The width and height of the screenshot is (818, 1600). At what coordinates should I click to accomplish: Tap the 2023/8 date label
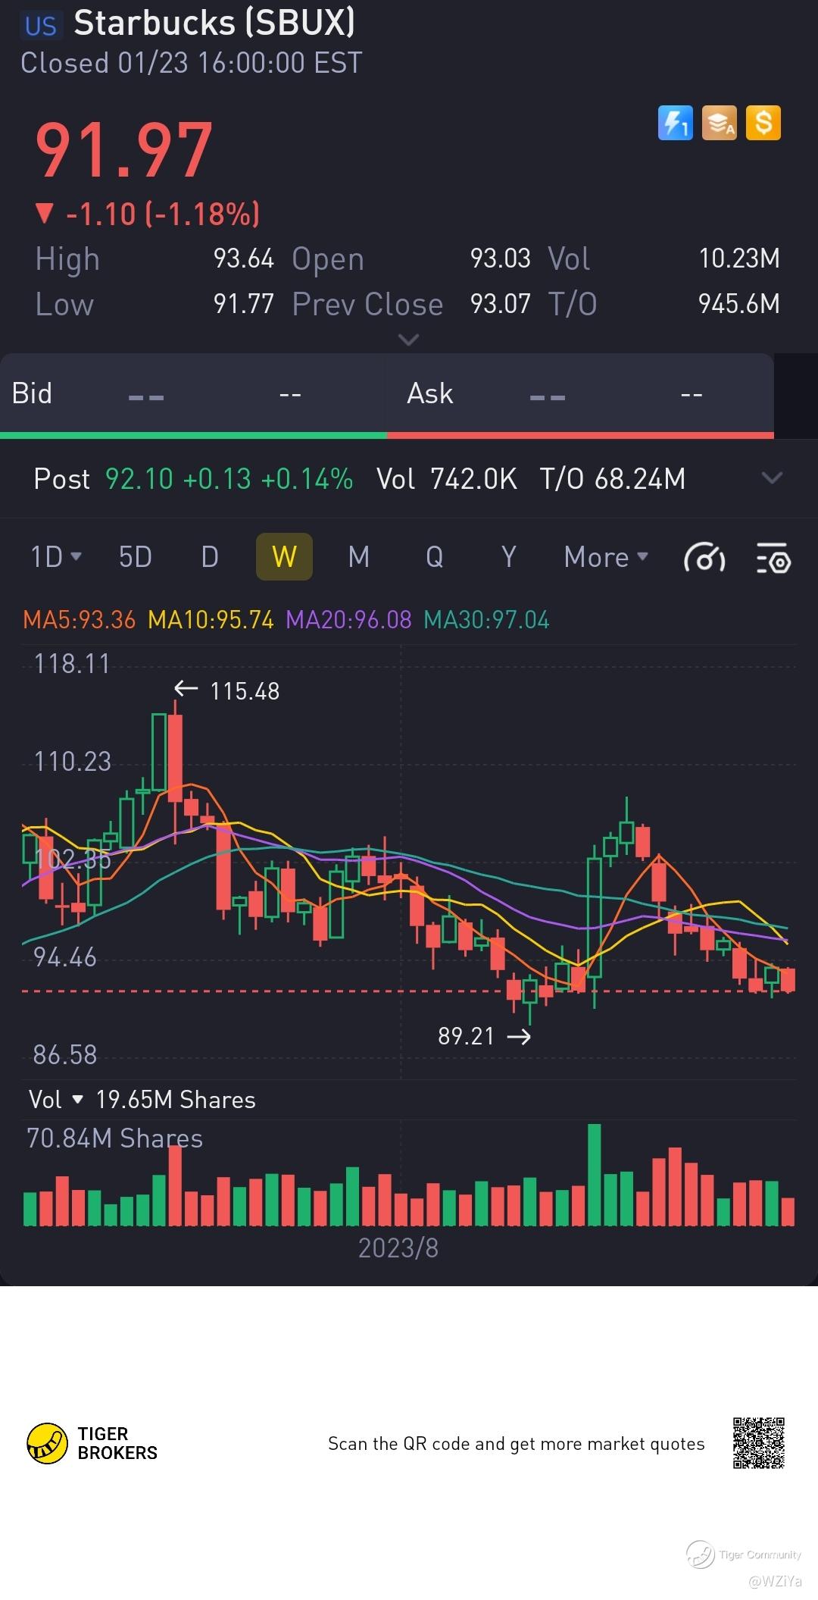tap(398, 1248)
